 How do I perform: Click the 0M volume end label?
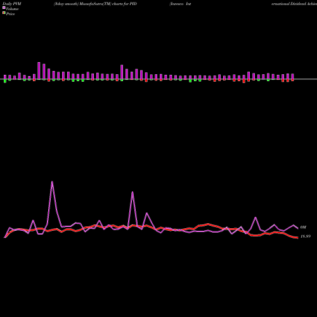(303, 228)
